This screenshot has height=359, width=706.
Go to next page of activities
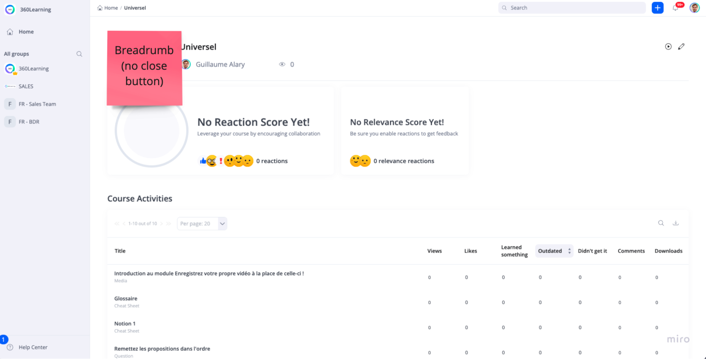click(x=161, y=224)
